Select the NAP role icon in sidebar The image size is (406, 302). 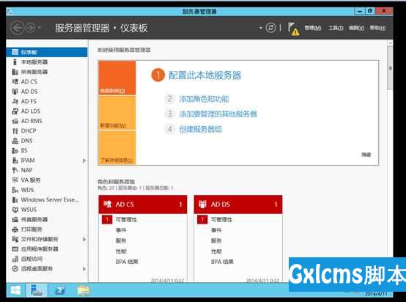point(15,170)
